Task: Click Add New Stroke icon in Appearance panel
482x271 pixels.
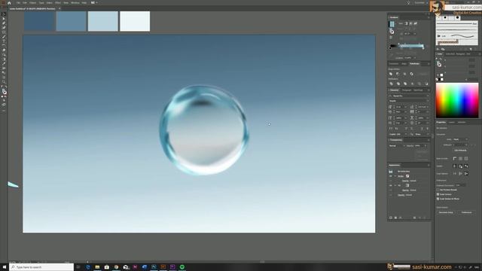Action: tap(391, 218)
